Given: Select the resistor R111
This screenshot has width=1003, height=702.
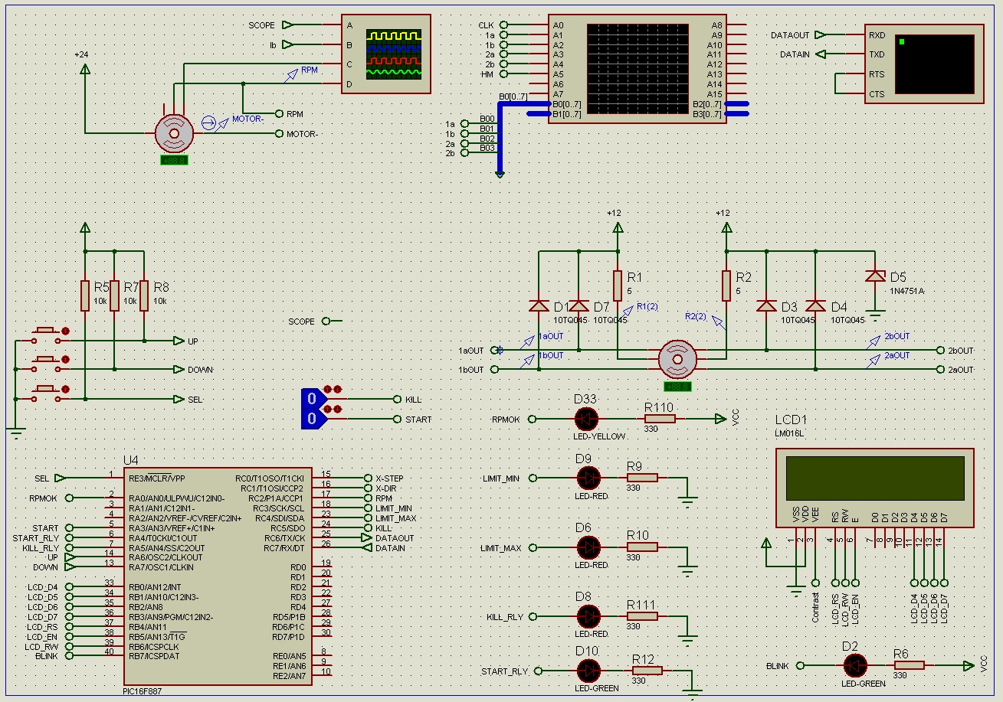Looking at the screenshot, I should pos(642,616).
